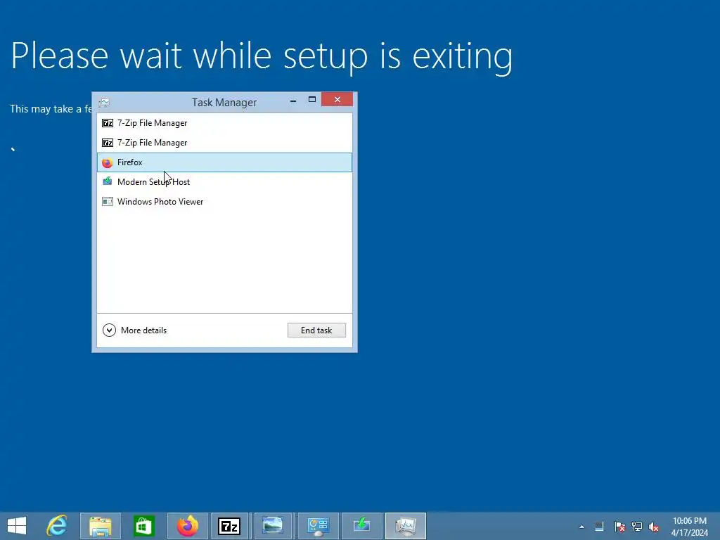Click tray icon next to hidden-icons arrow
This screenshot has height=540, width=720.
tap(599, 527)
